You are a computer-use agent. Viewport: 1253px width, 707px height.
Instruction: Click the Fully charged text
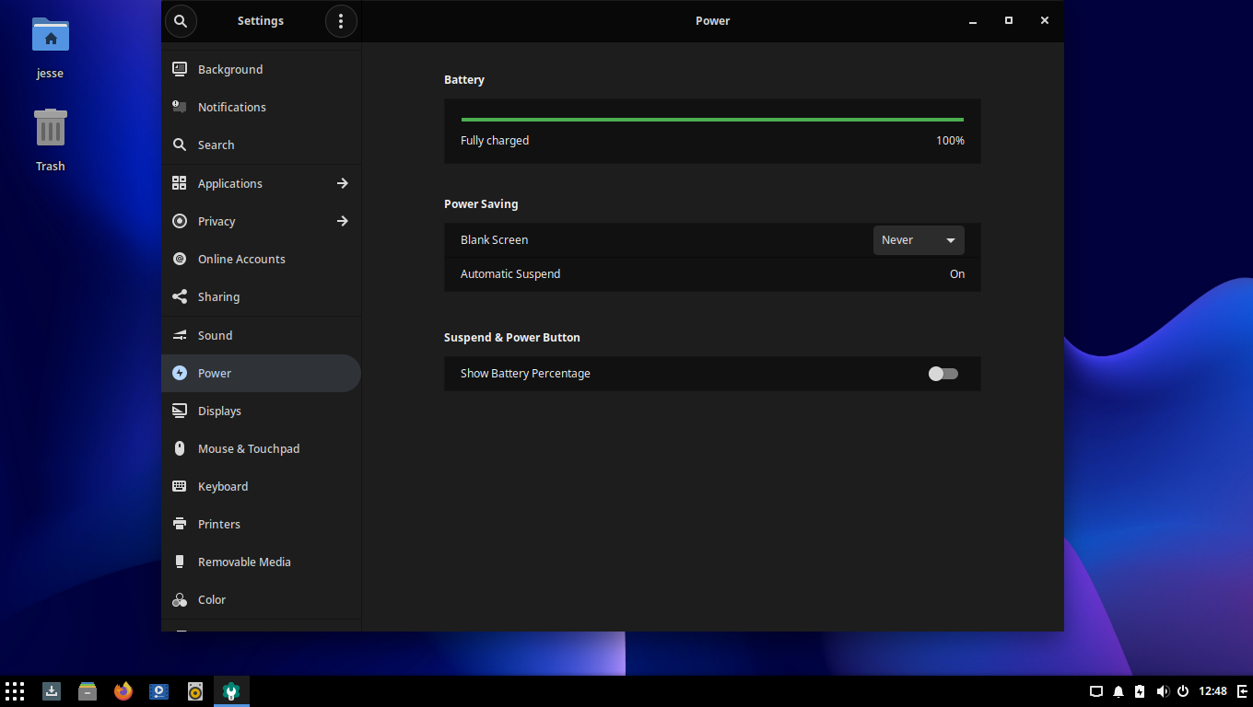tap(495, 141)
